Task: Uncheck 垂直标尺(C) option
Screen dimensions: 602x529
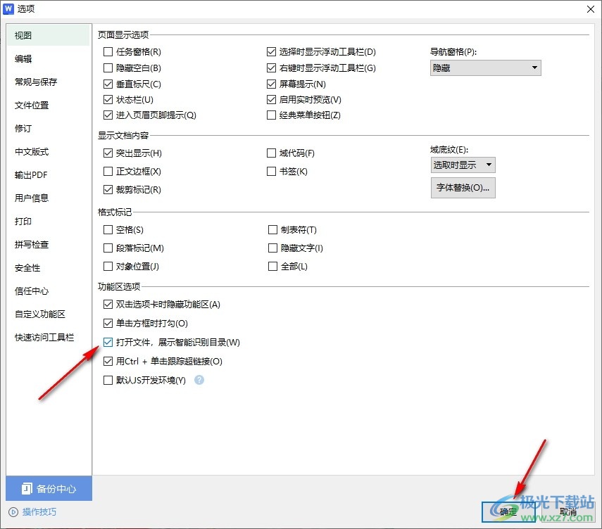Action: point(108,84)
